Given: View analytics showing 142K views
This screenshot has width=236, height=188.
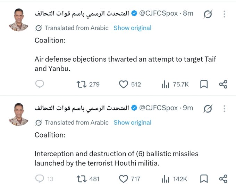Looking at the screenshot, I should (175, 179).
